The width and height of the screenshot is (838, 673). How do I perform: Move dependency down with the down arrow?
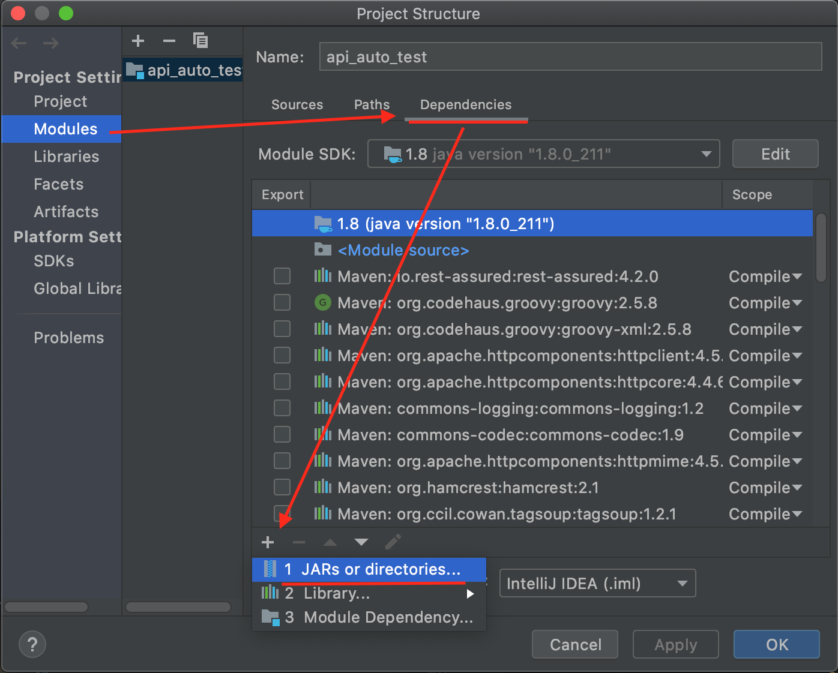361,542
